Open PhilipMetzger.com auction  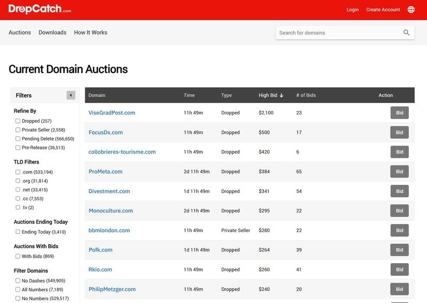tap(112, 289)
